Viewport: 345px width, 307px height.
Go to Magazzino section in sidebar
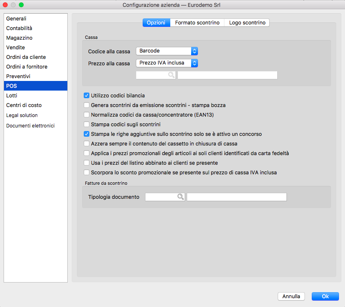coord(19,38)
